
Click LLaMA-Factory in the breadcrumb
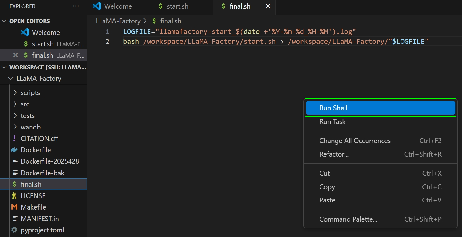point(118,21)
